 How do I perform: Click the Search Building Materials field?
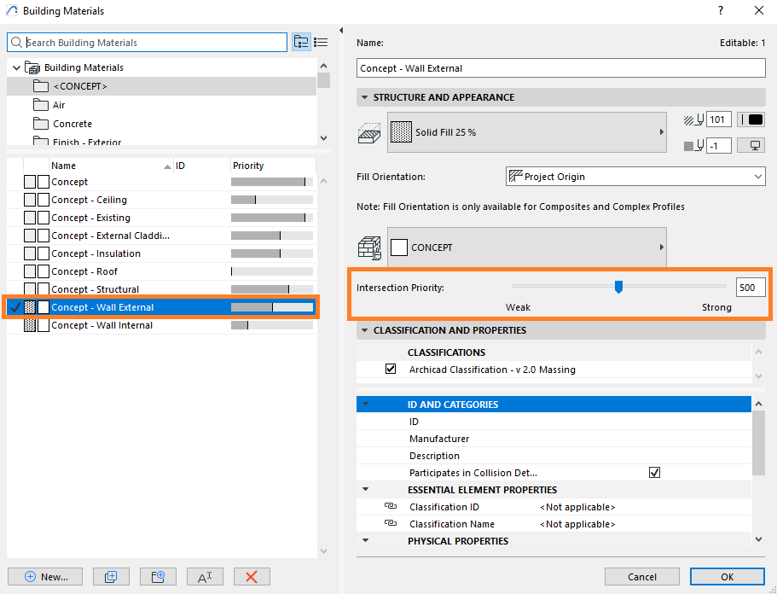[148, 43]
